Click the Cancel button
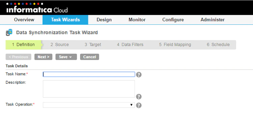The width and height of the screenshot is (253, 128). pyautogui.click(x=89, y=57)
